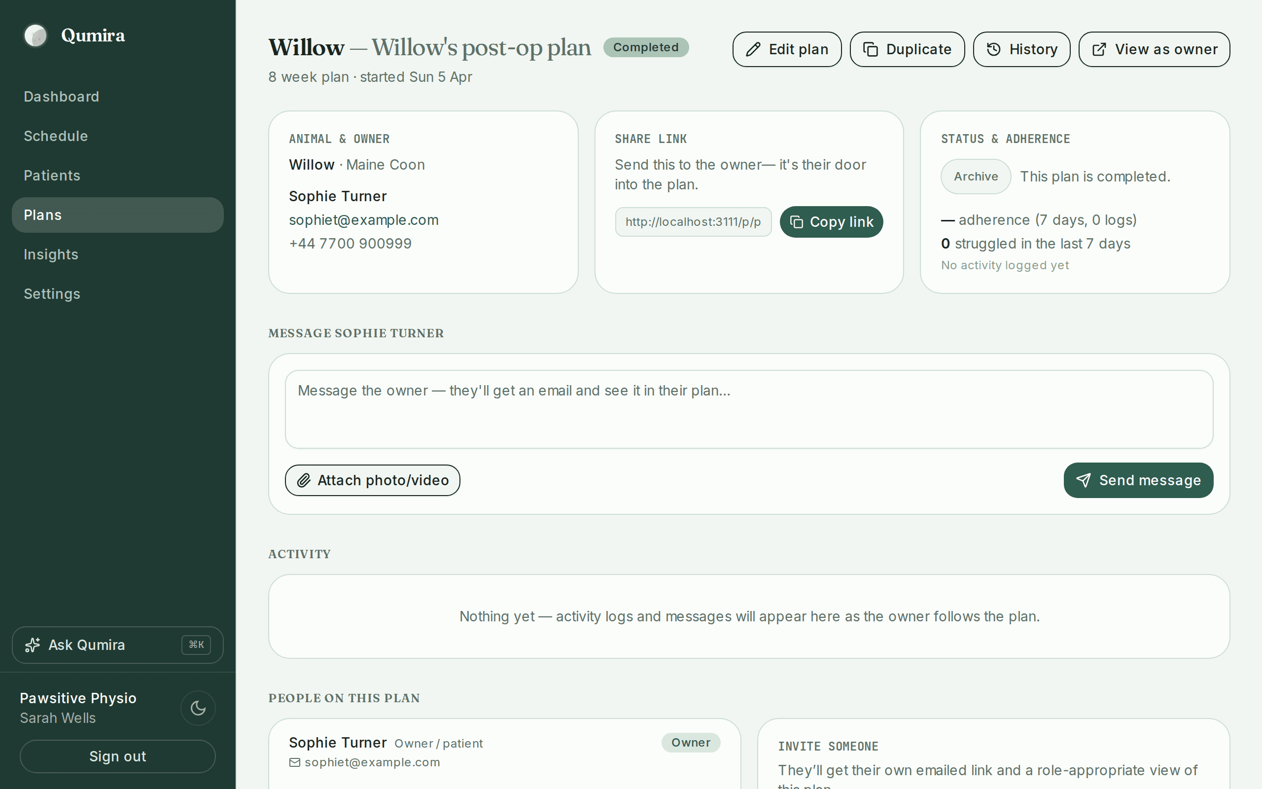Click the phone number +44 7700 900999
Screen dimensions: 1262x789
click(351, 244)
